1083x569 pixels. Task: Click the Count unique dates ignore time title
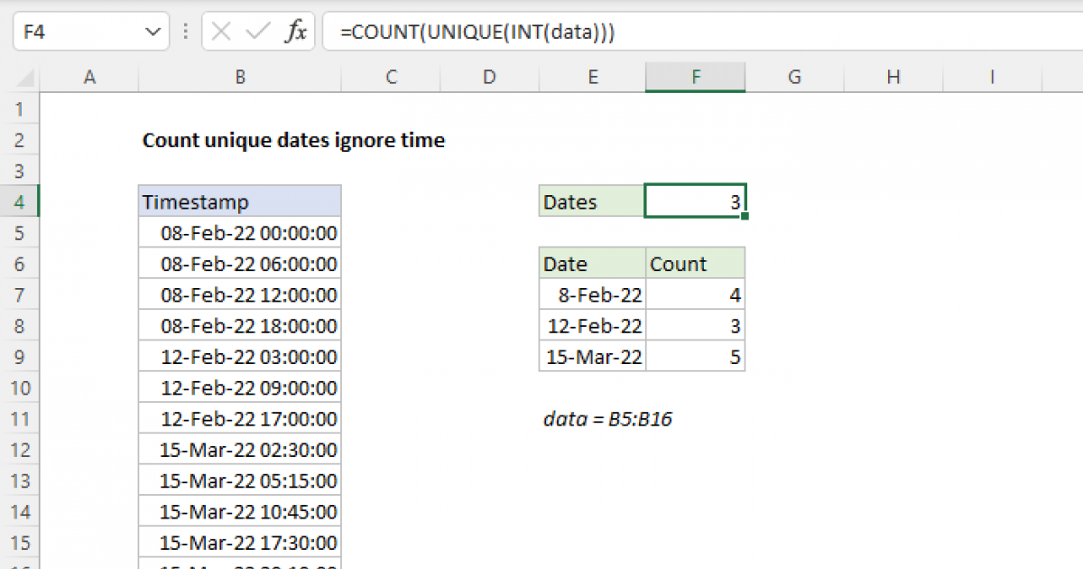(293, 140)
